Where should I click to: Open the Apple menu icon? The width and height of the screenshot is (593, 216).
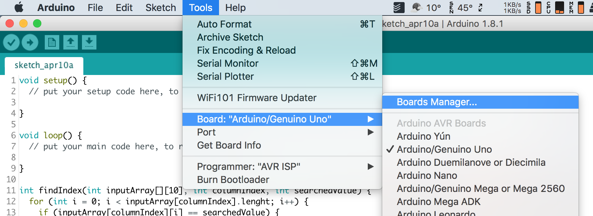point(19,7)
